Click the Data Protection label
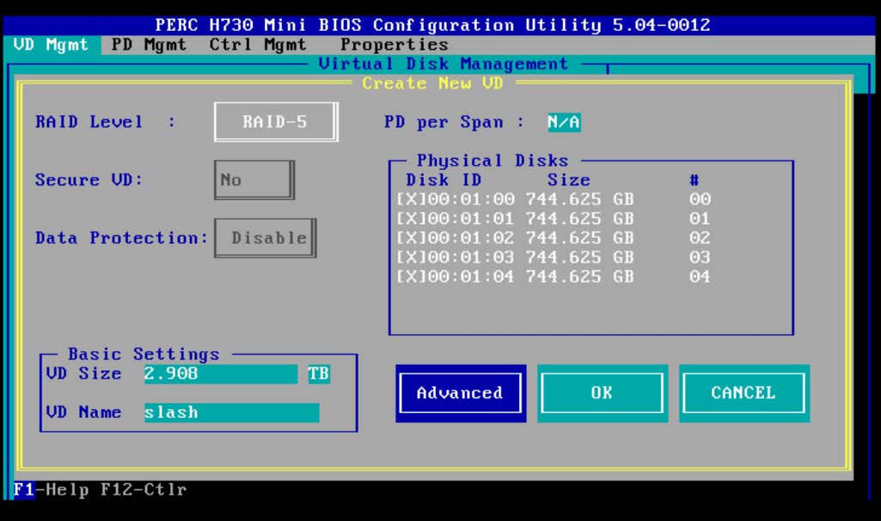The width and height of the screenshot is (881, 521). pyautogui.click(x=121, y=238)
